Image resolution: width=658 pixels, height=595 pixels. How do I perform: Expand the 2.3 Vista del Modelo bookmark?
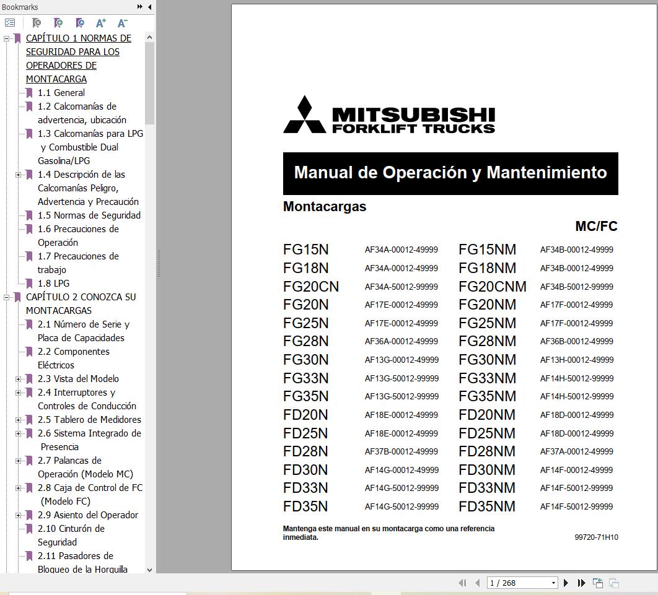[18, 379]
